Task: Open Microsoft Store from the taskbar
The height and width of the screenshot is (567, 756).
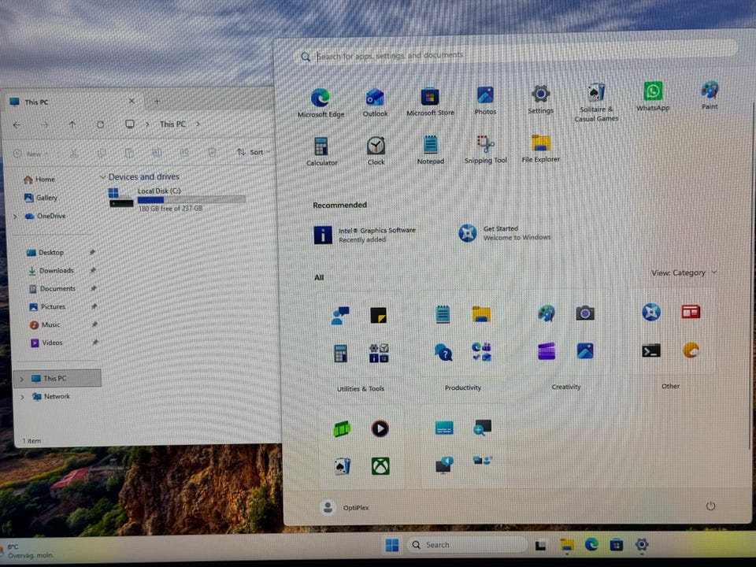Action: (616, 545)
